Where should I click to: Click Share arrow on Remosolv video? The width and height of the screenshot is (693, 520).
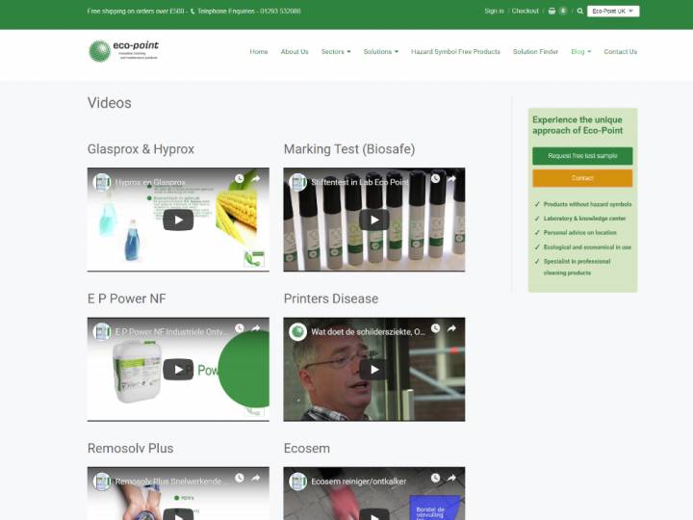255,478
